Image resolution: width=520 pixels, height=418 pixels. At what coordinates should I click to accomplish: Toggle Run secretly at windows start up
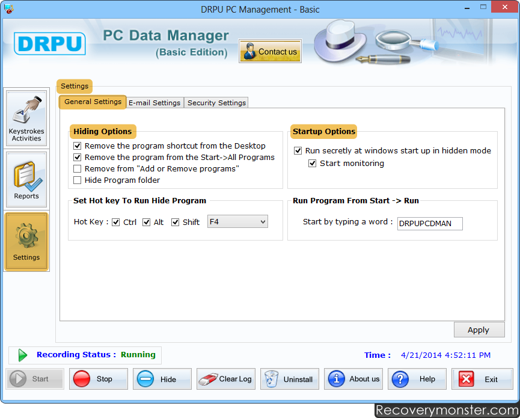[x=298, y=150]
